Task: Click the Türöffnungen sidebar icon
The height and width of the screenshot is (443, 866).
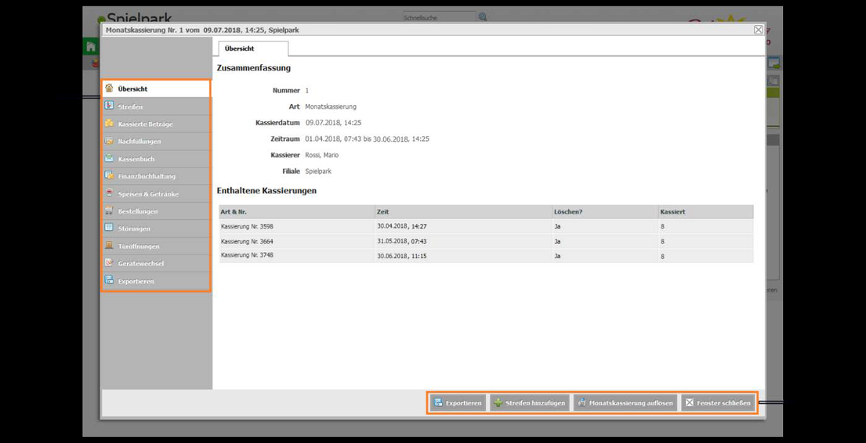Action: 110,246
